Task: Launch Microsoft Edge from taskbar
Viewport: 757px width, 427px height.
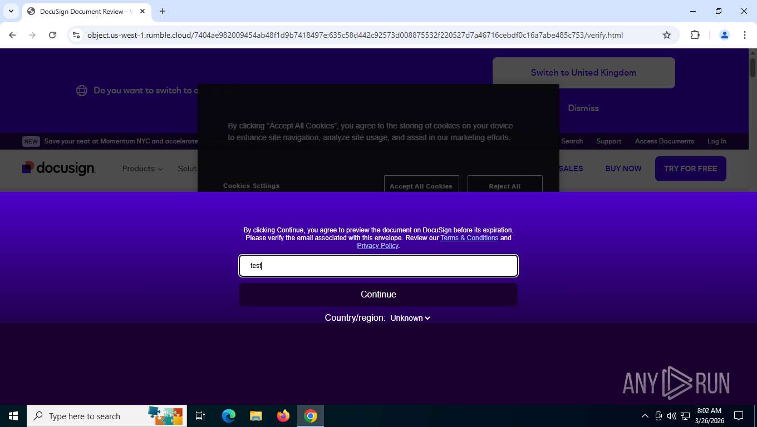Action: click(229, 416)
